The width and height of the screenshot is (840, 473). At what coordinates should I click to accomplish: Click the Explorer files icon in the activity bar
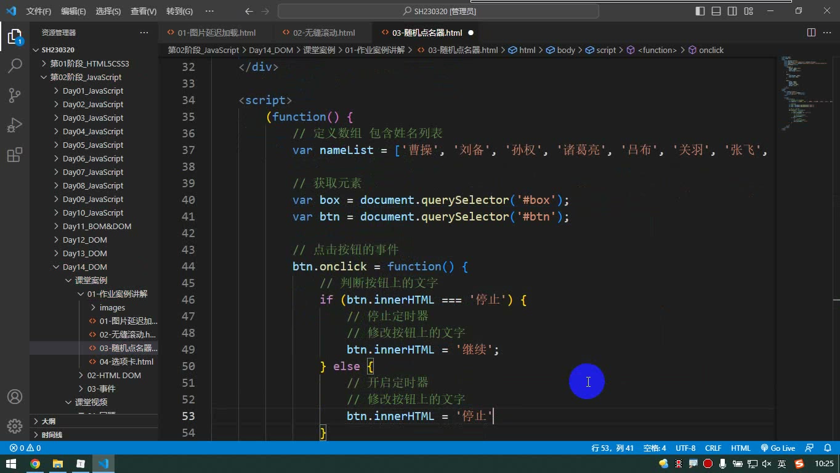pyautogui.click(x=15, y=36)
